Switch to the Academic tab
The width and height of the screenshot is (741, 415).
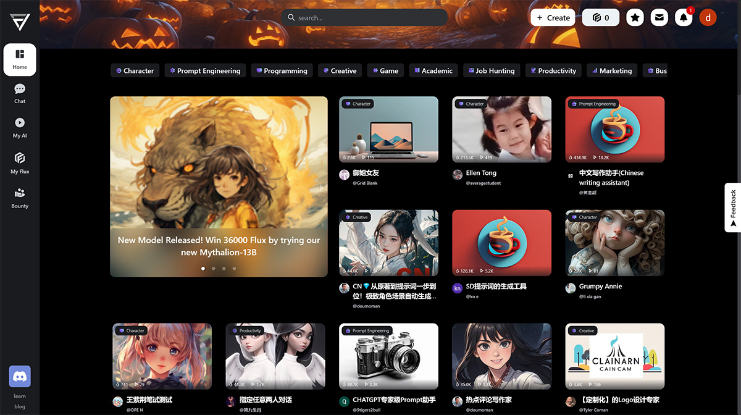[x=433, y=70]
